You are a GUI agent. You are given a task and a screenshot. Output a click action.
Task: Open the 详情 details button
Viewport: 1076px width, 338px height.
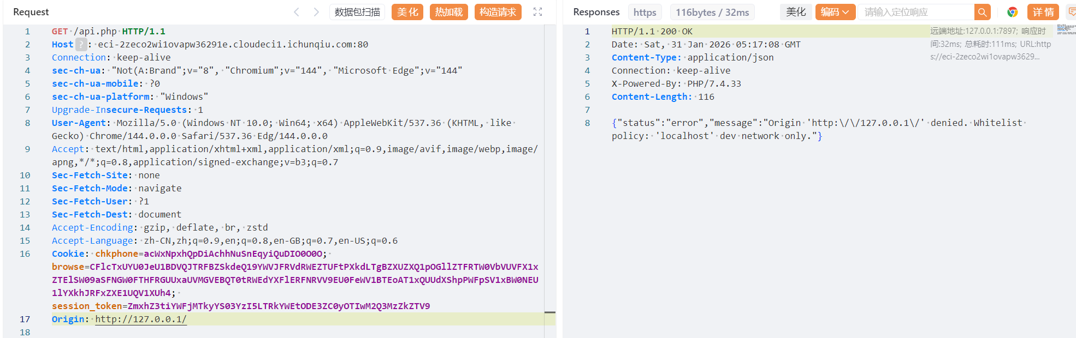point(1043,12)
